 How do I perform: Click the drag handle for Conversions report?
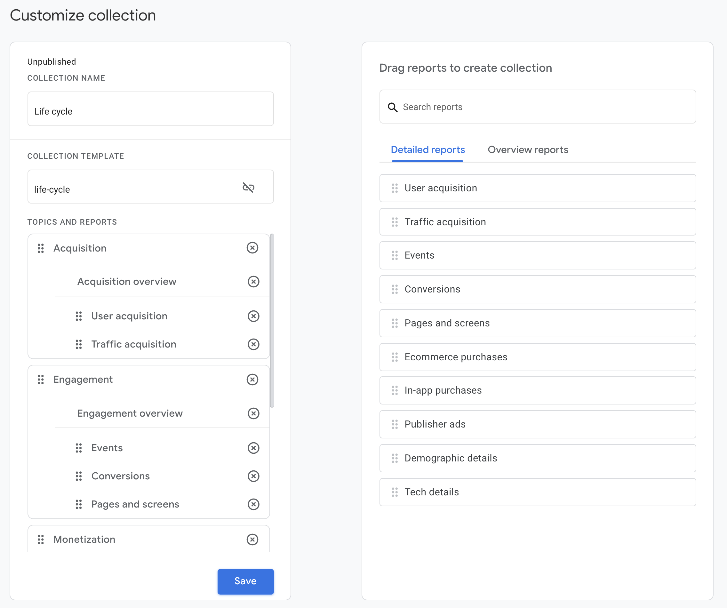pyautogui.click(x=394, y=289)
